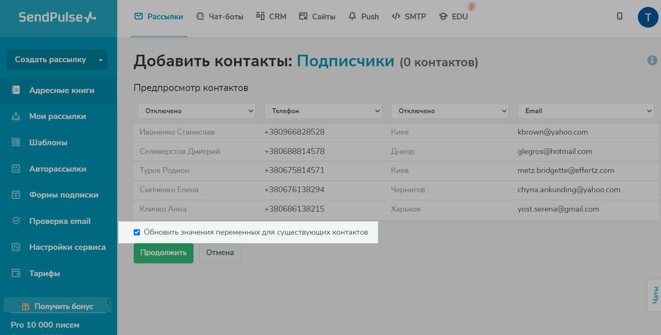Image resolution: width=661 pixels, height=335 pixels.
Task: Click the Email verification check icon
Action: (x=16, y=221)
